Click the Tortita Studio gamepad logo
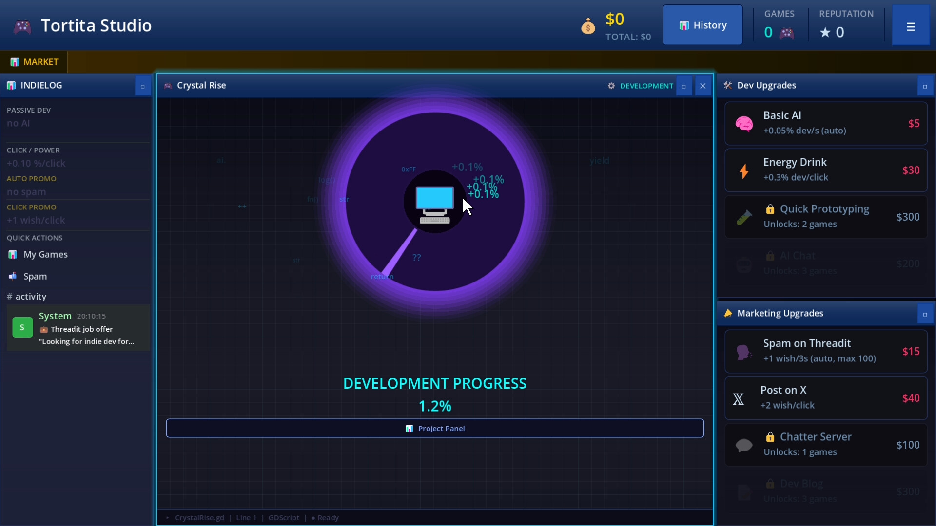This screenshot has width=936, height=526. click(22, 26)
